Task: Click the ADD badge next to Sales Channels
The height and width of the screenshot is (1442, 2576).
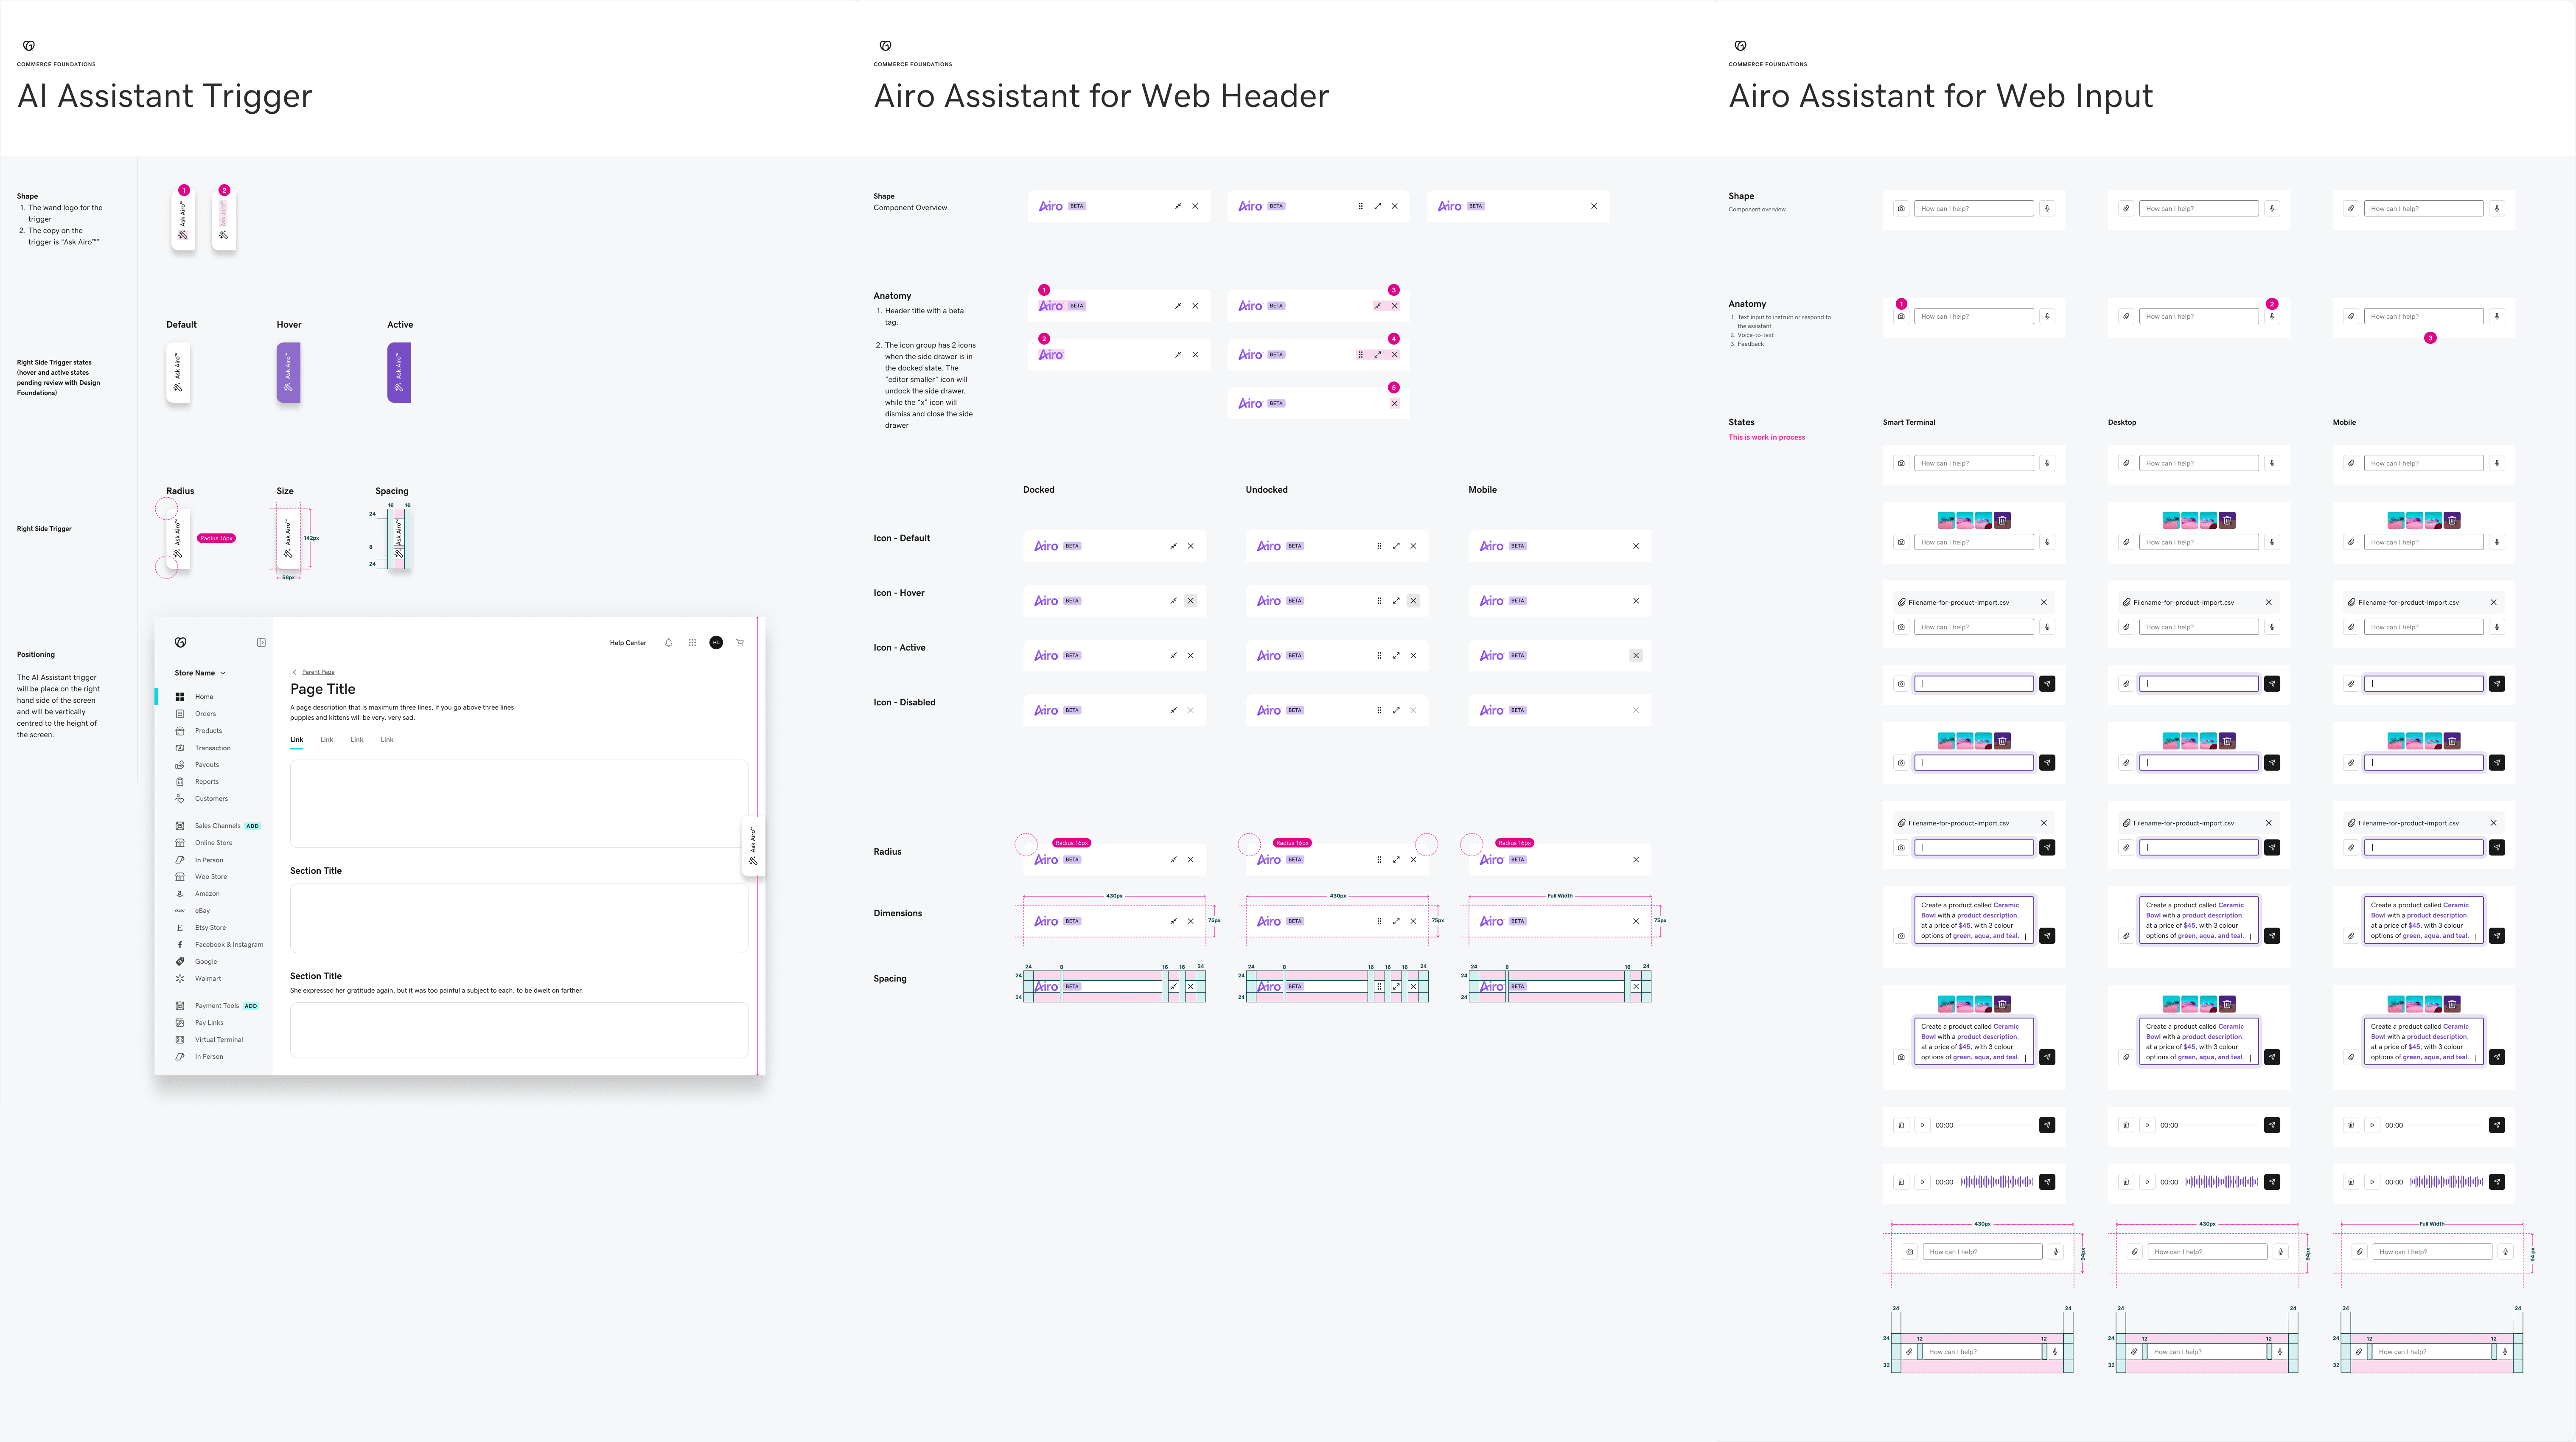Action: click(253, 826)
